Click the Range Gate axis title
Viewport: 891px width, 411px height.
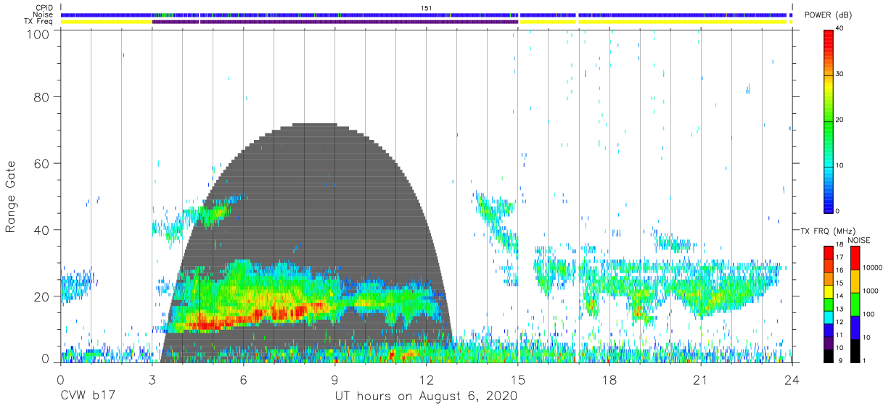(x=12, y=196)
